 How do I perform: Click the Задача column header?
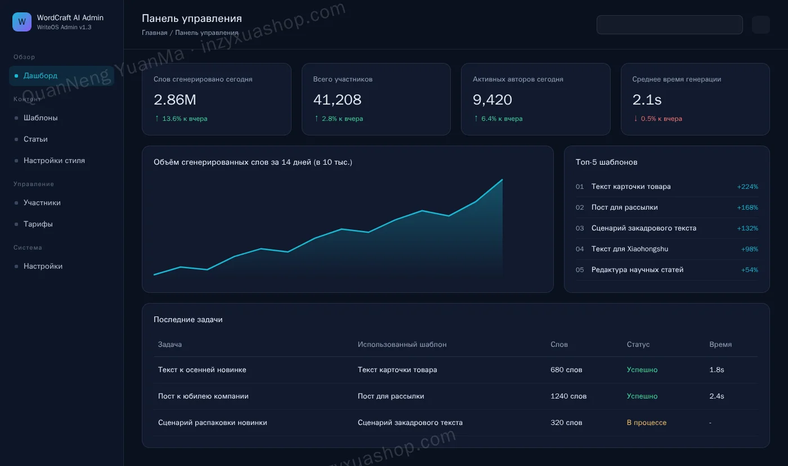(x=170, y=345)
